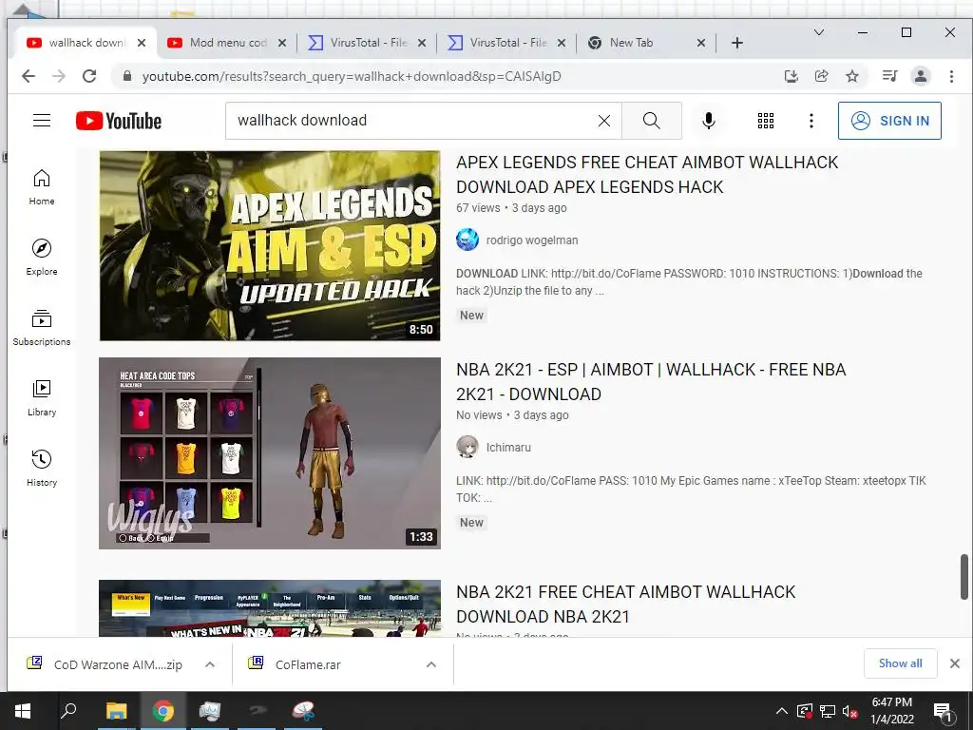
Task: Open the notification center
Action: click(942, 711)
